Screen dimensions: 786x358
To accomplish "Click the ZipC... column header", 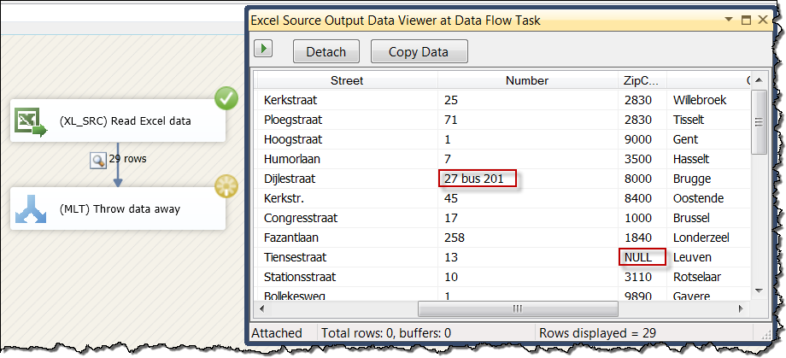I will [x=642, y=80].
